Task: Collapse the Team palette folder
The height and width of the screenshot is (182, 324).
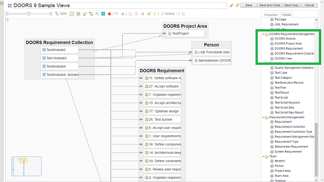Action: tap(263, 157)
